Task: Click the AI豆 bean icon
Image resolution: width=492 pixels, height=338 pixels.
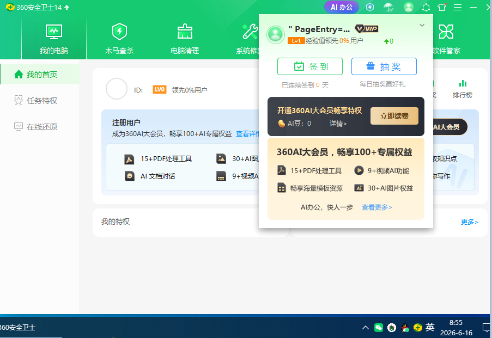Action: coord(282,124)
